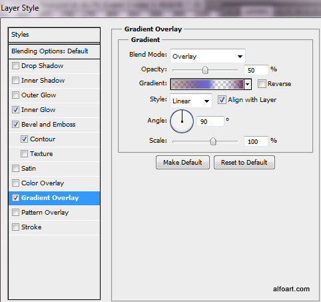Click the Angle value field showing 90
The width and height of the screenshot is (321, 302).
click(210, 121)
